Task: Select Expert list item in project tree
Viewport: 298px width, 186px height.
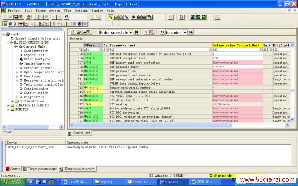Action: [34, 55]
